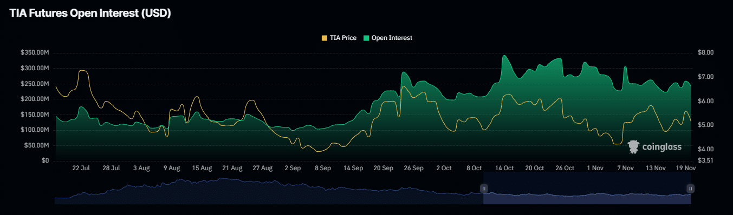Toggle the TIA Price legend entry
The image size is (733, 215).
pyautogui.click(x=339, y=38)
